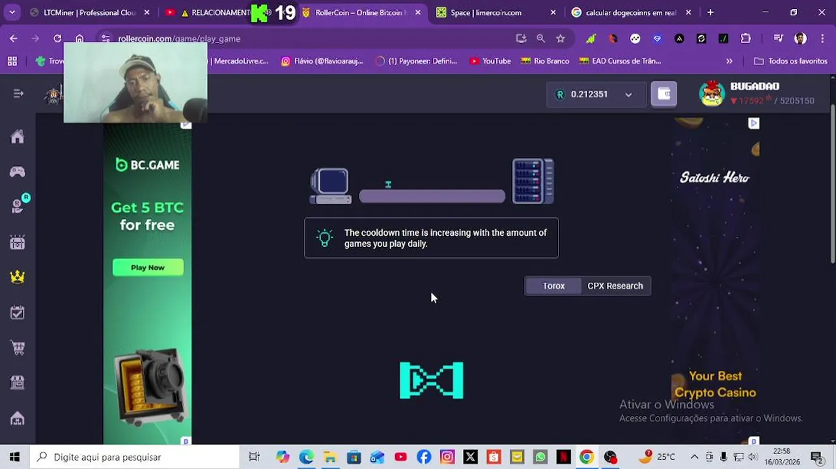Open the zoom magnifier icon in address bar

(540, 38)
